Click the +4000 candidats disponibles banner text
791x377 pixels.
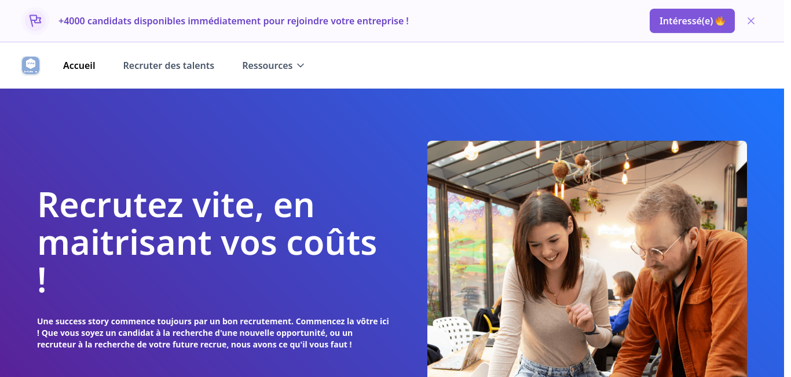(x=233, y=21)
